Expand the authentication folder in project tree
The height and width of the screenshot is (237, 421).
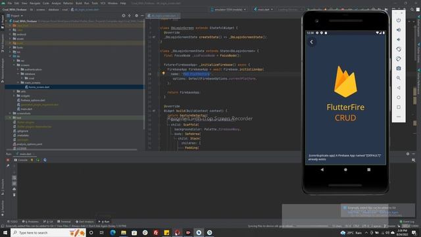coord(18,70)
